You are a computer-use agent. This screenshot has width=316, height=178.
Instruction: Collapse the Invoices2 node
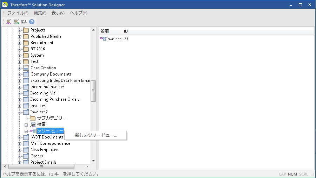19,112
